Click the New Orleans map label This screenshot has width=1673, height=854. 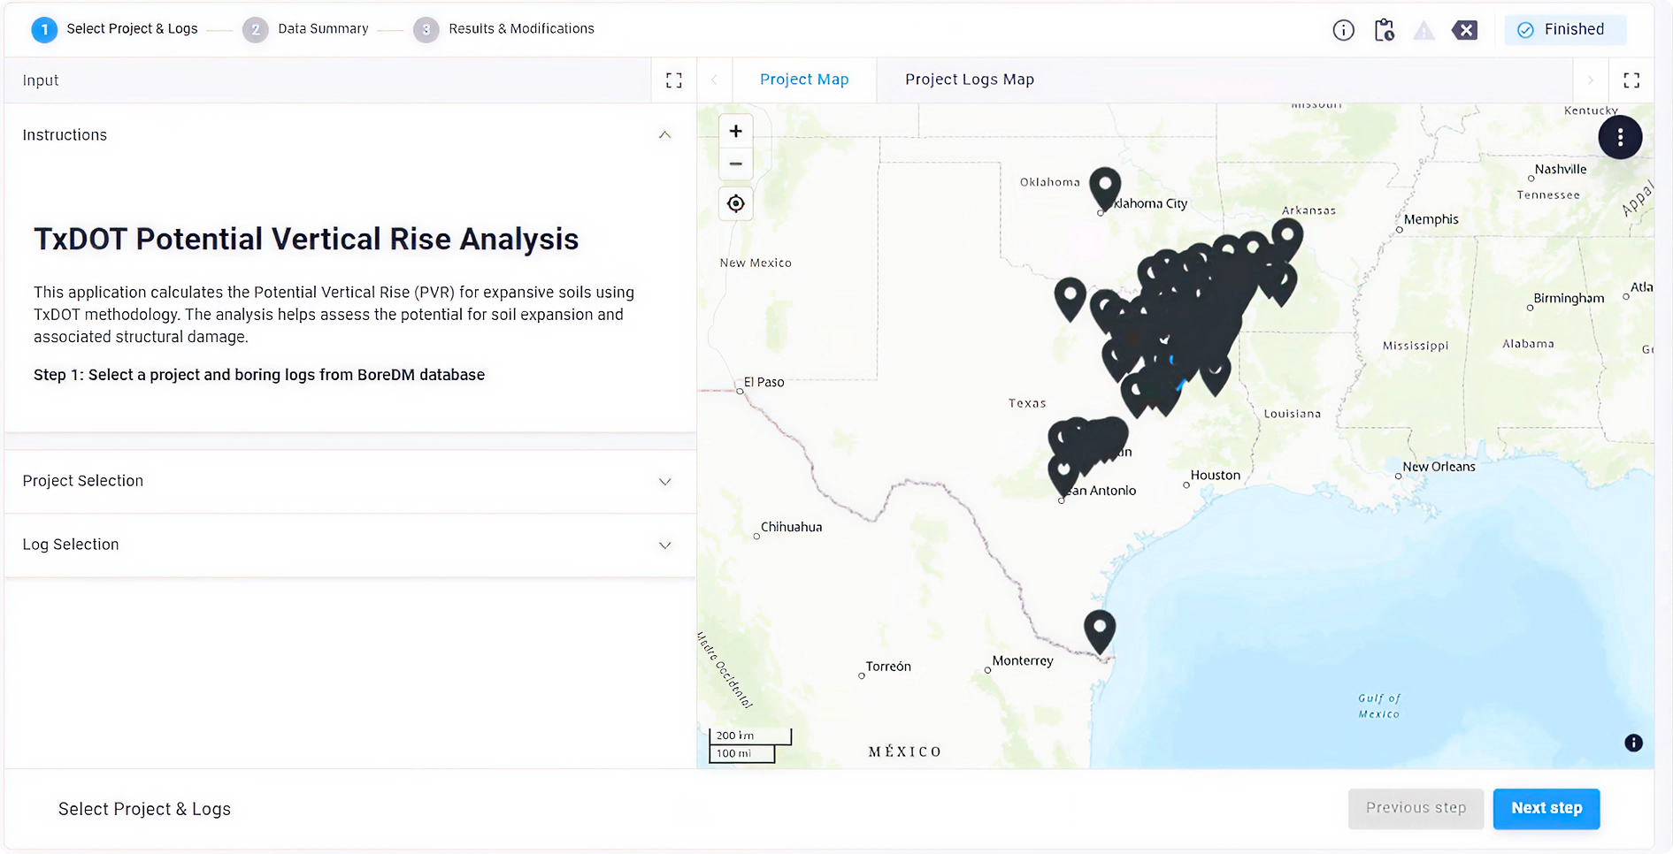click(1439, 467)
